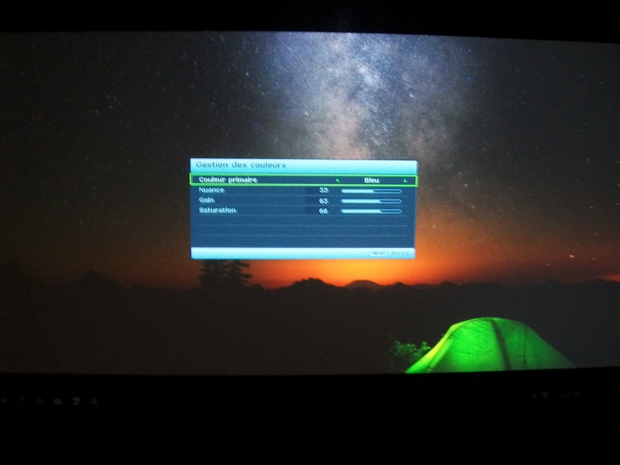Adjust the Saturation slider bar
The width and height of the screenshot is (620, 465).
tap(371, 211)
